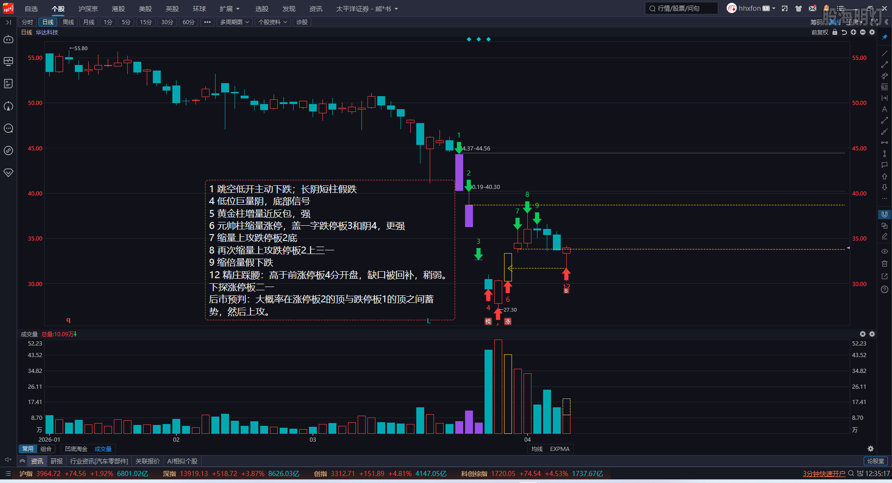Switch to the 周线 weekly period tab

(68, 22)
